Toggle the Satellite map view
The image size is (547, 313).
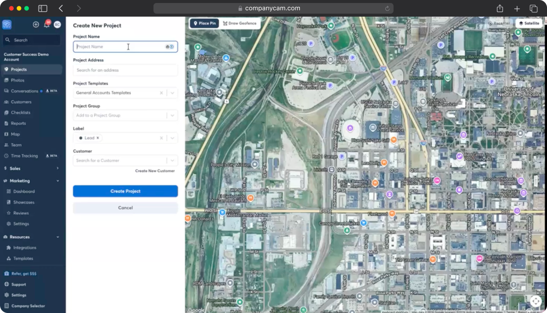point(529,23)
